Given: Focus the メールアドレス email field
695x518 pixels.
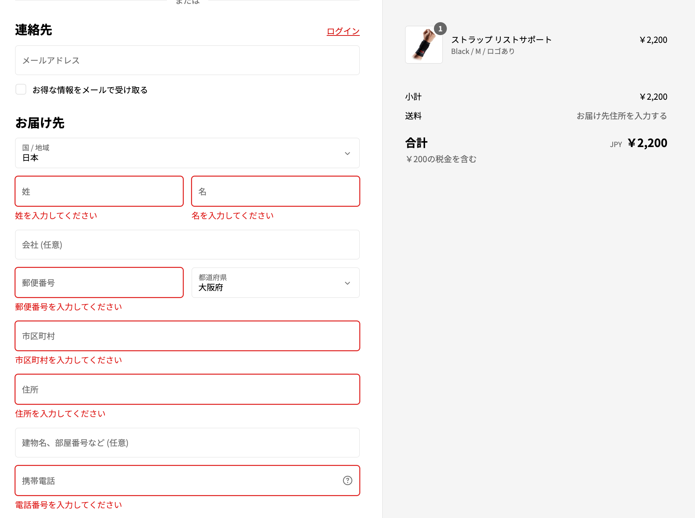Looking at the screenshot, I should (187, 60).
